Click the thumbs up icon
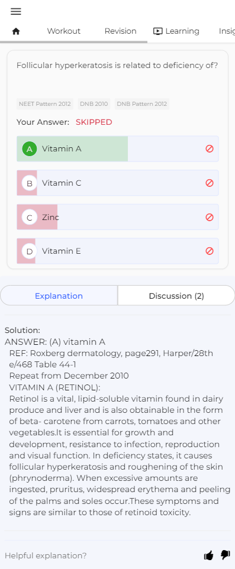The height and width of the screenshot is (569, 235). (208, 555)
